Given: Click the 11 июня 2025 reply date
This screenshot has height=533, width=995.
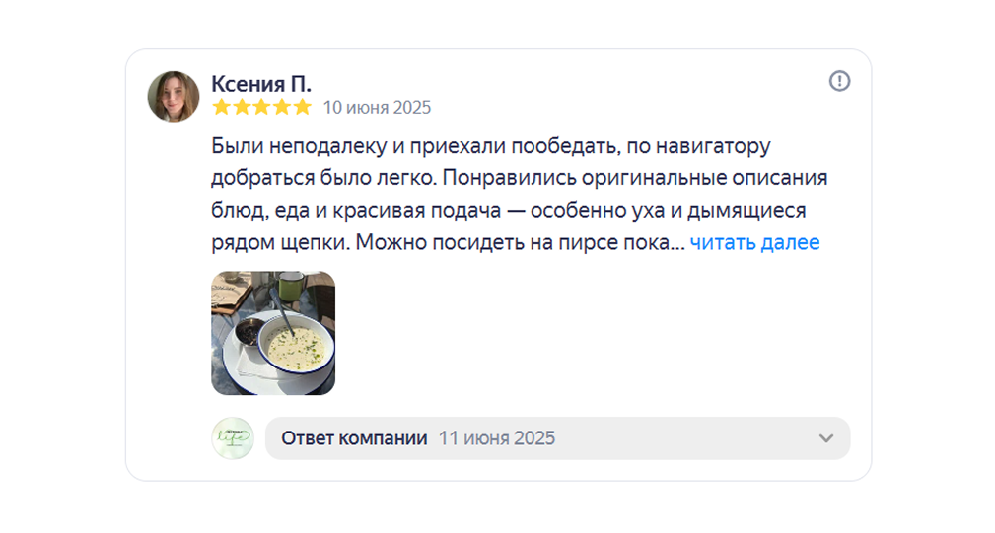Looking at the screenshot, I should (x=497, y=438).
